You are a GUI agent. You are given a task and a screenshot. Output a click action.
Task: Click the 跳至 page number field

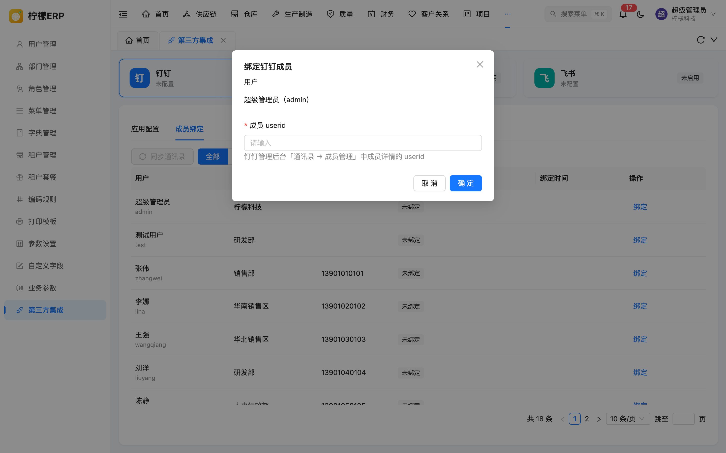tap(683, 419)
